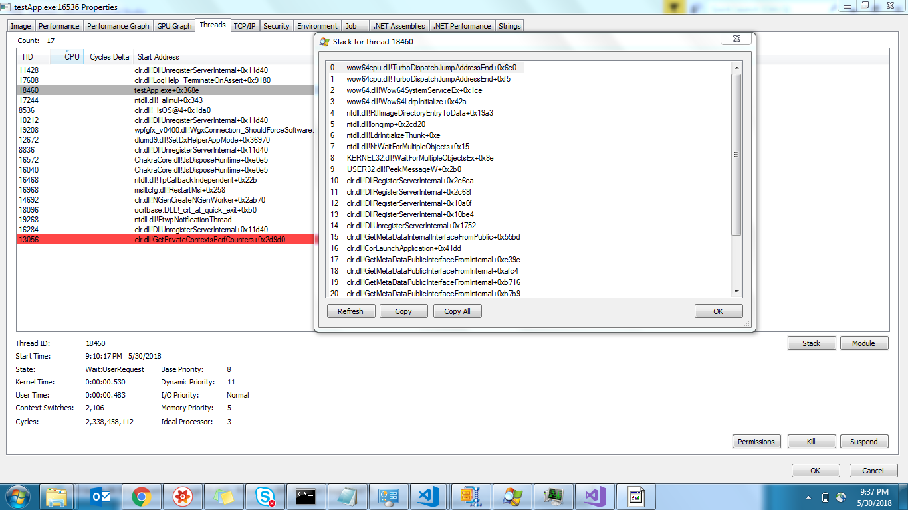Switch to the TCP/IP tab
The width and height of the screenshot is (908, 510).
tap(244, 25)
